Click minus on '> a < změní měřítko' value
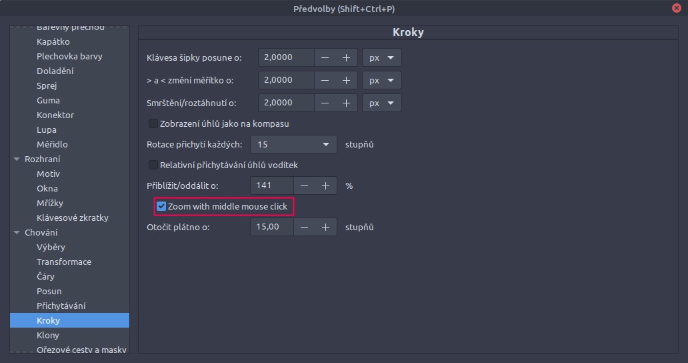This screenshot has width=688, height=363. click(325, 80)
